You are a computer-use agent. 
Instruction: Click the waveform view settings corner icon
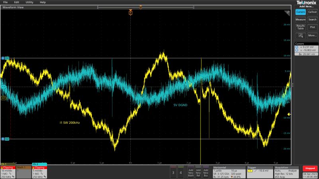coord(287,13)
